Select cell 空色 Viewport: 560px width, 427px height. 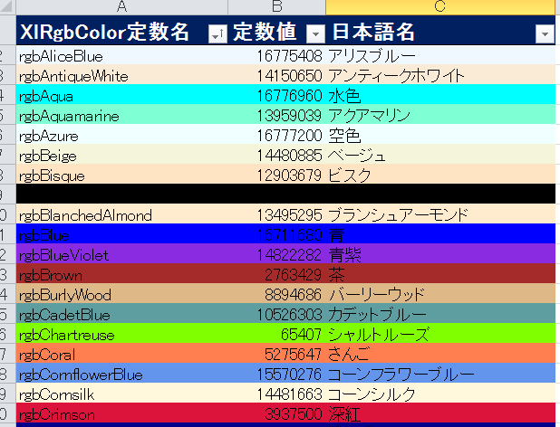440,135
